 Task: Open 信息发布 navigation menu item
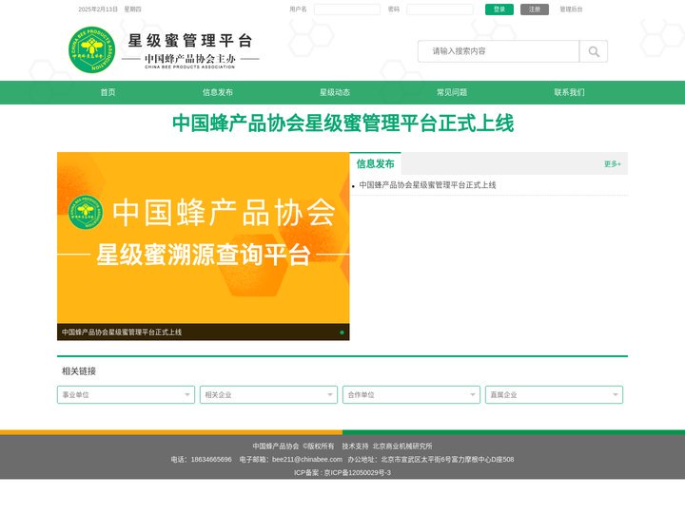pyautogui.click(x=218, y=92)
